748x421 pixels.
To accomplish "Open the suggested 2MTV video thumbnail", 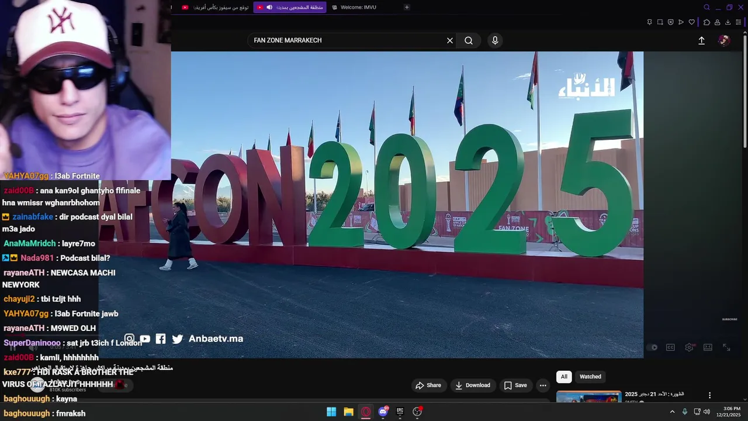I will click(x=588, y=397).
